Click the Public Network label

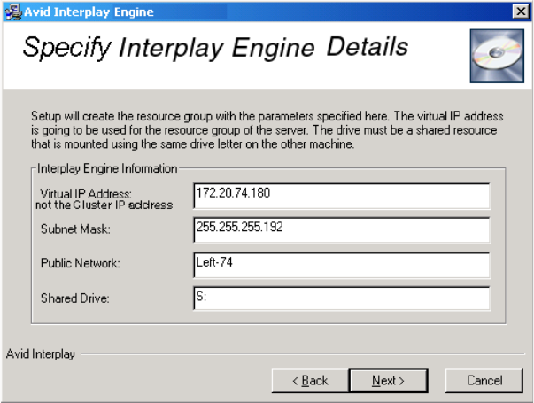[81, 263]
